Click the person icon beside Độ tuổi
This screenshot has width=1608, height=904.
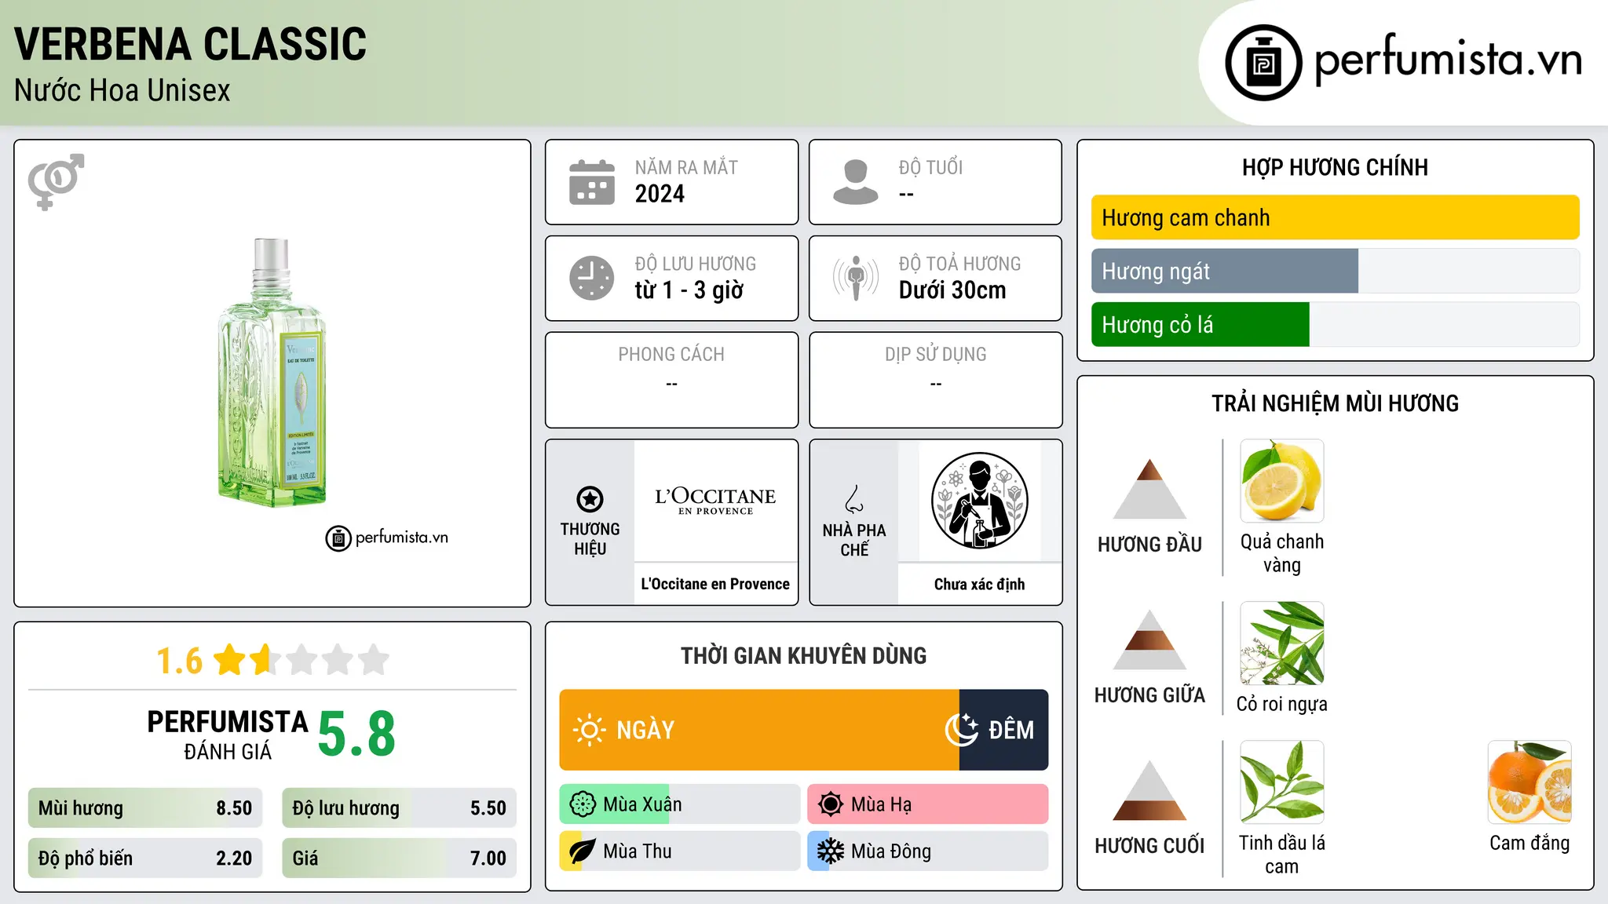856,182
